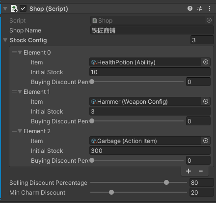Edit Element 0 Initial Stock value 10
Viewport: 216px width, 203px height.
point(150,72)
